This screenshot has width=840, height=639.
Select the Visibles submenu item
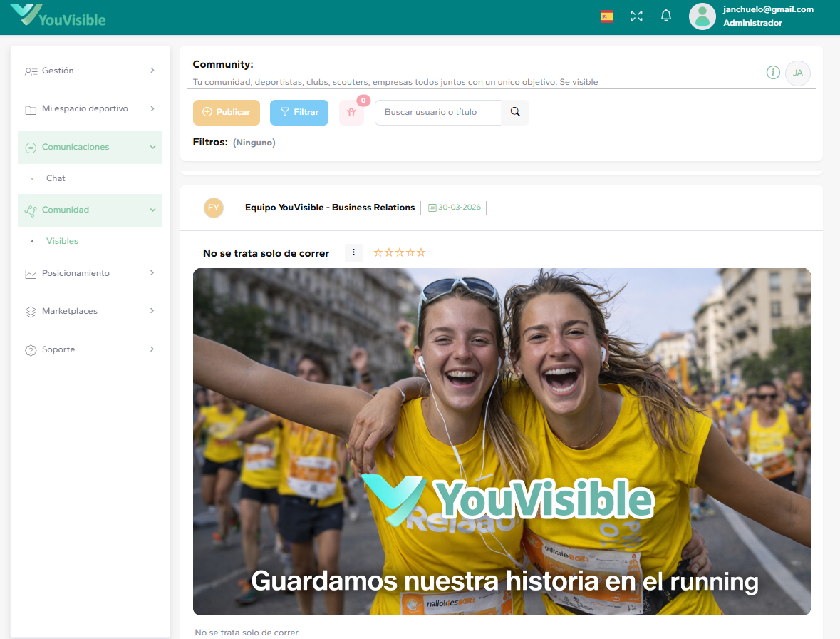coord(62,241)
